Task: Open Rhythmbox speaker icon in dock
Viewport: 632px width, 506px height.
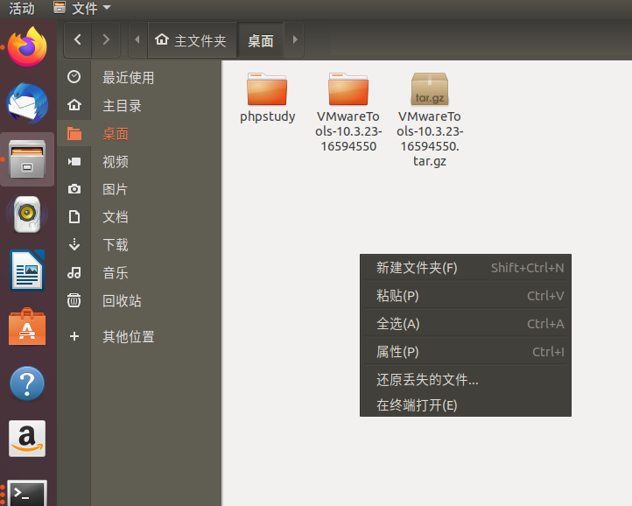Action: tap(27, 214)
